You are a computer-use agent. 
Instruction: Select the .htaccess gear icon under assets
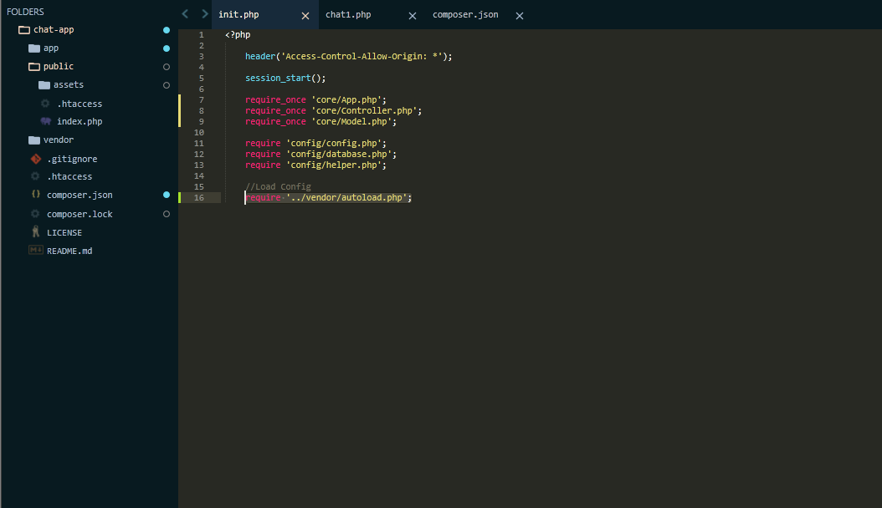44,103
